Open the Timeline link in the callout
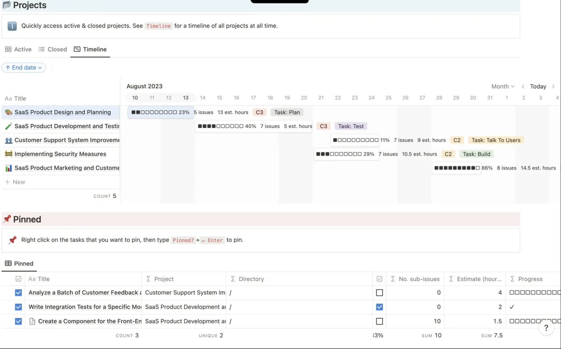 158,26
